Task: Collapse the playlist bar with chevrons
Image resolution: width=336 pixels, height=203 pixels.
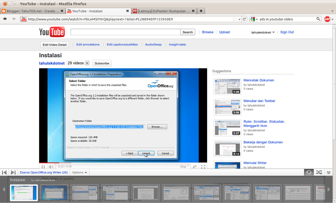Action: coord(329,172)
